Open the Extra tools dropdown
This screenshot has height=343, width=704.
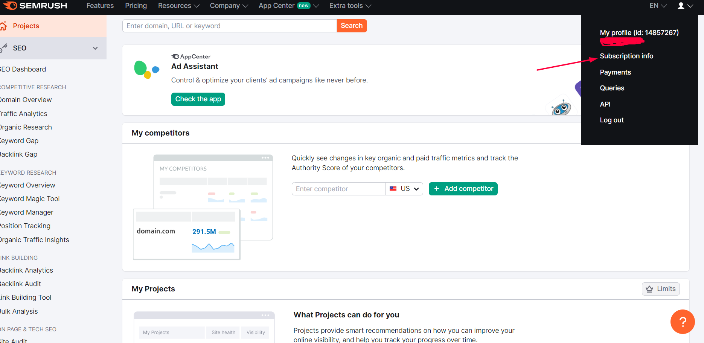coord(350,6)
